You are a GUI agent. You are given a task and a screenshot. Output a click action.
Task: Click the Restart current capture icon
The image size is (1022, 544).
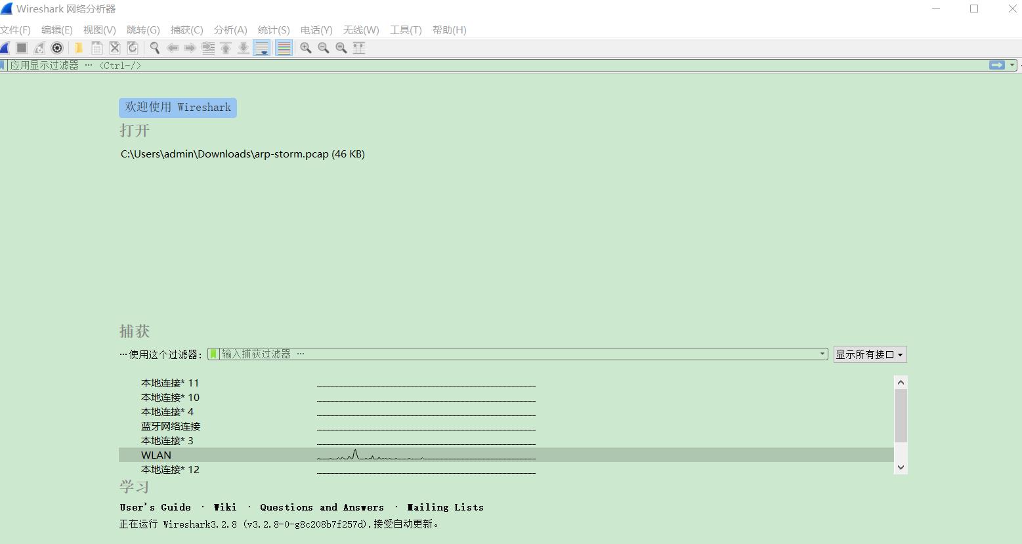tap(39, 48)
